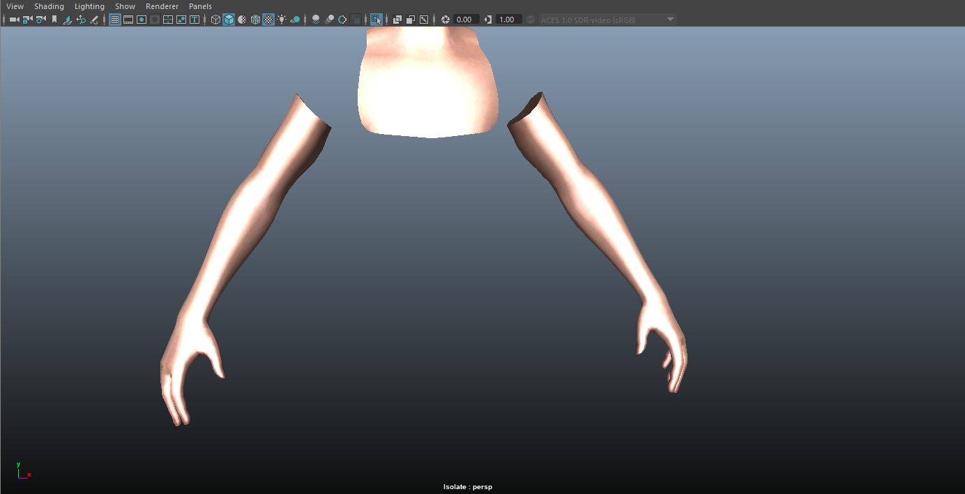
Task: Click the camera Bookmarks icon
Action: (x=54, y=20)
